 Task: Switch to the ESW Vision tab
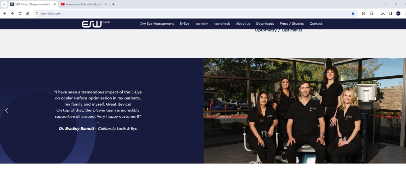pyautogui.click(x=33, y=4)
